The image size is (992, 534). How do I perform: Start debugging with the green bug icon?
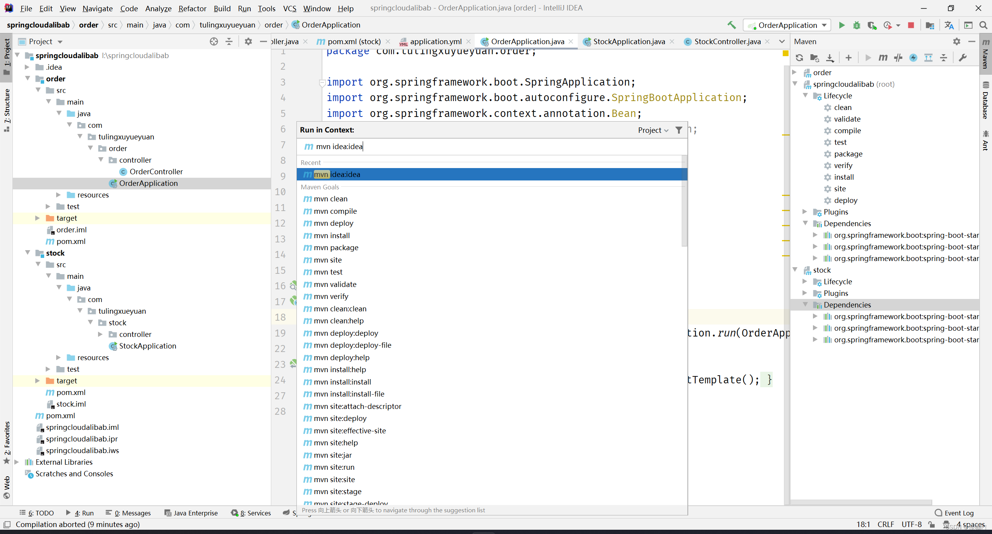[857, 25]
